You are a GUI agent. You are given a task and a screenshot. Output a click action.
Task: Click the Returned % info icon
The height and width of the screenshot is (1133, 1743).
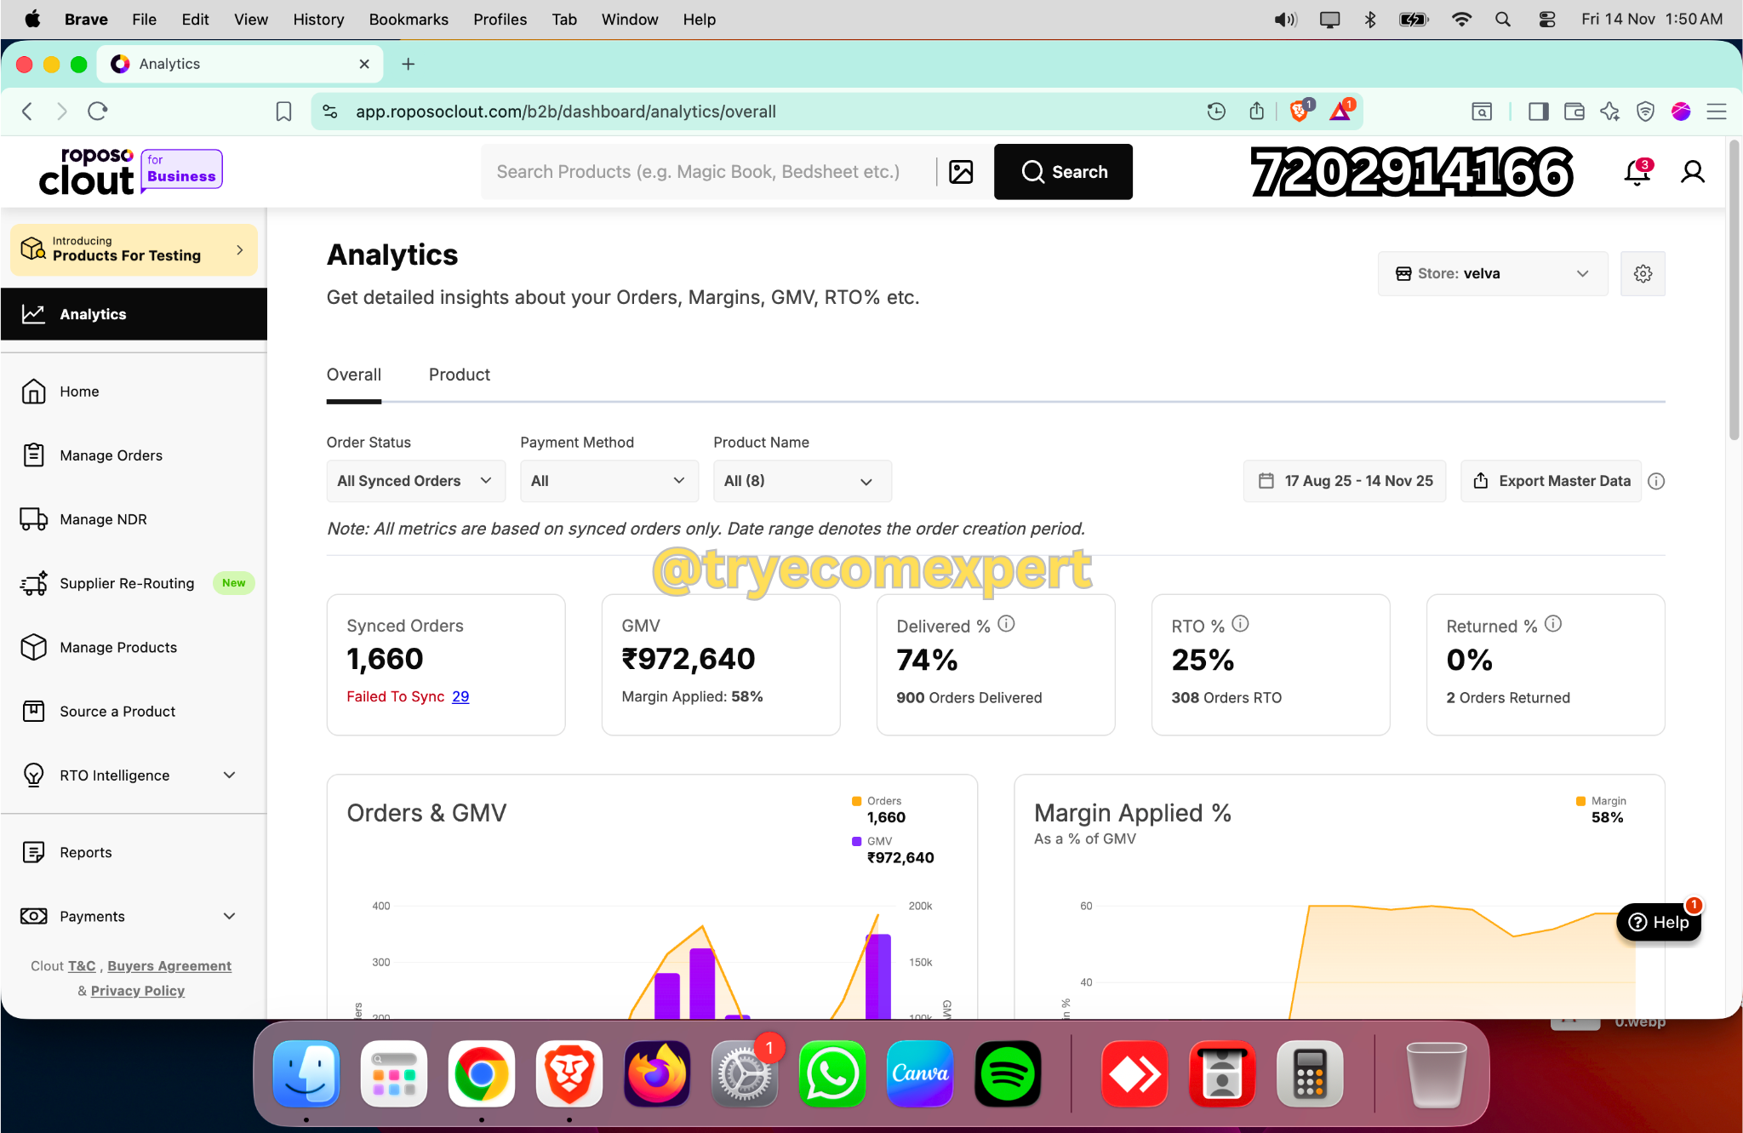pos(1553,624)
